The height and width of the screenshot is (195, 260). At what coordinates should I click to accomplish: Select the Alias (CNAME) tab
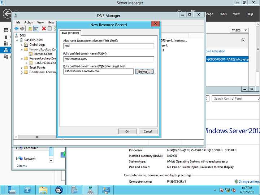tap(70, 33)
